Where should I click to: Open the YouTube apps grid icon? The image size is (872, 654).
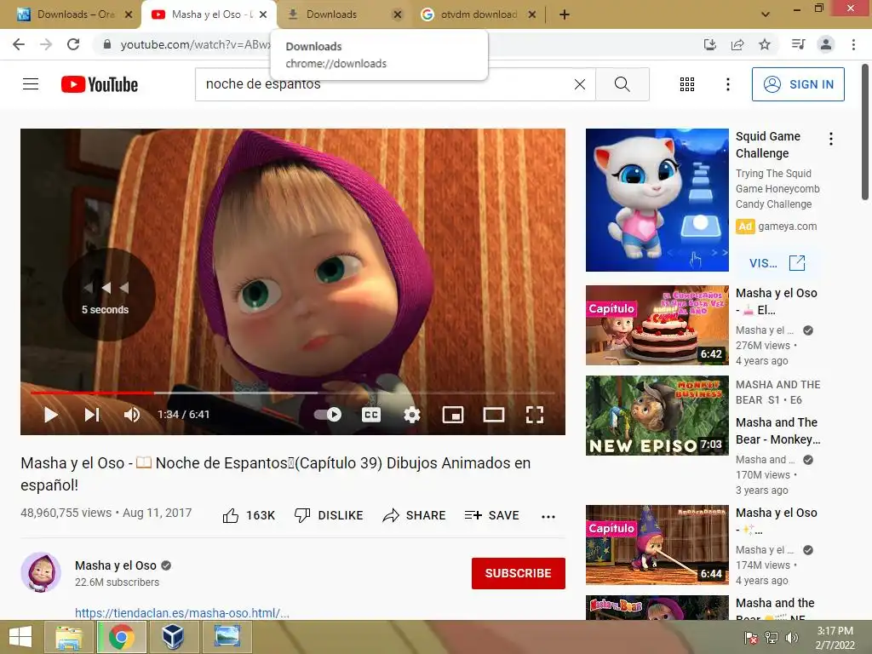tap(687, 84)
